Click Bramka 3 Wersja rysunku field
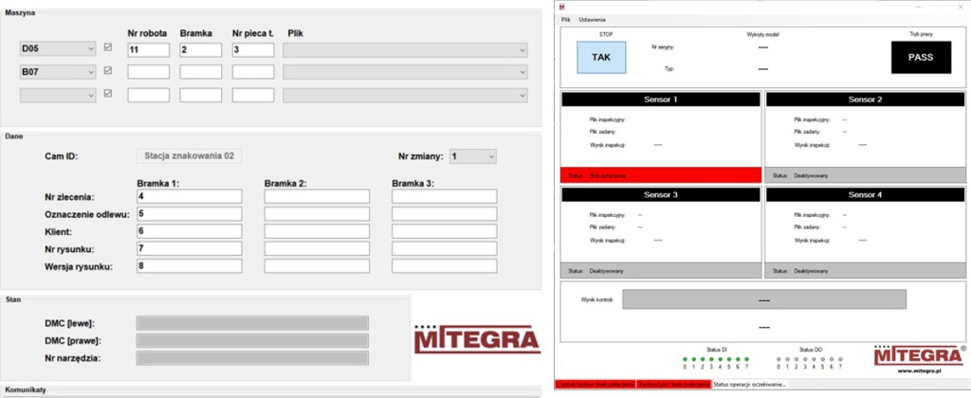Viewport: 971px width, 398px height. coord(445,265)
